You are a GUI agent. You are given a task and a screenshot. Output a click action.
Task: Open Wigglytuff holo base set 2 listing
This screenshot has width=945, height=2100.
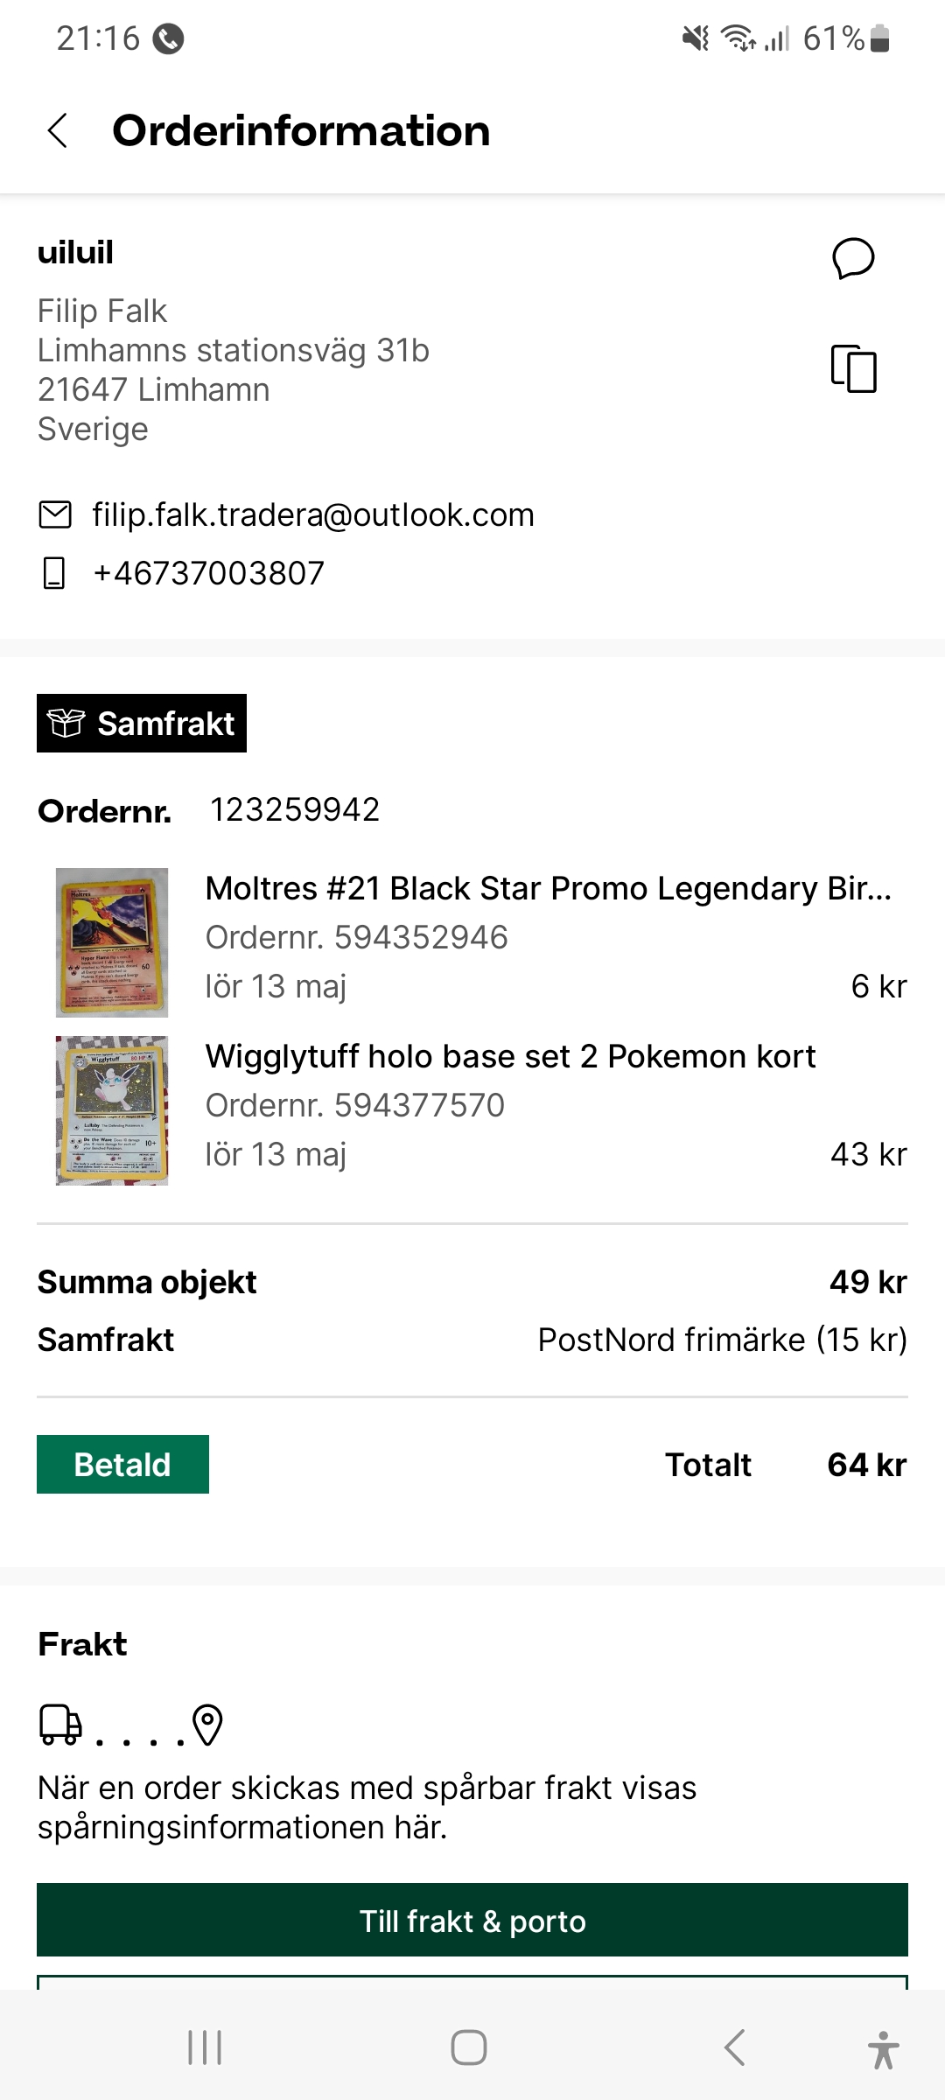(x=510, y=1056)
